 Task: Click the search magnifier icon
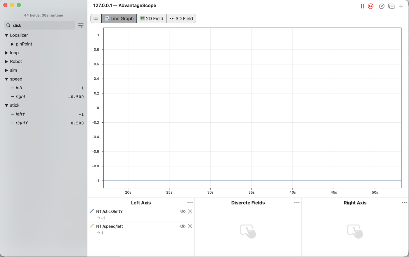pyautogui.click(x=8, y=25)
